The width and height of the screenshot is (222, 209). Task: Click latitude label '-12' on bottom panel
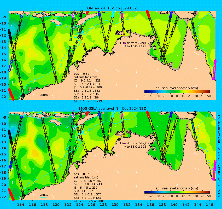tap(3, 136)
